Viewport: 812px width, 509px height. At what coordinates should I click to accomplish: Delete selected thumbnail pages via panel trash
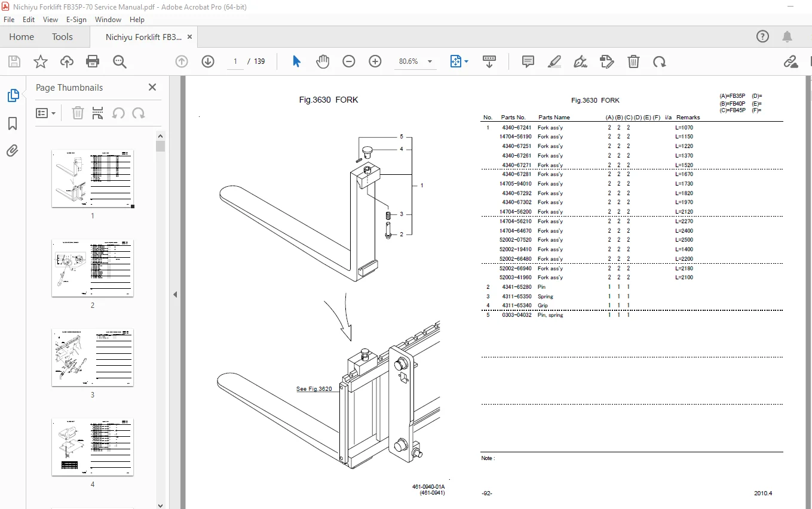click(x=78, y=113)
